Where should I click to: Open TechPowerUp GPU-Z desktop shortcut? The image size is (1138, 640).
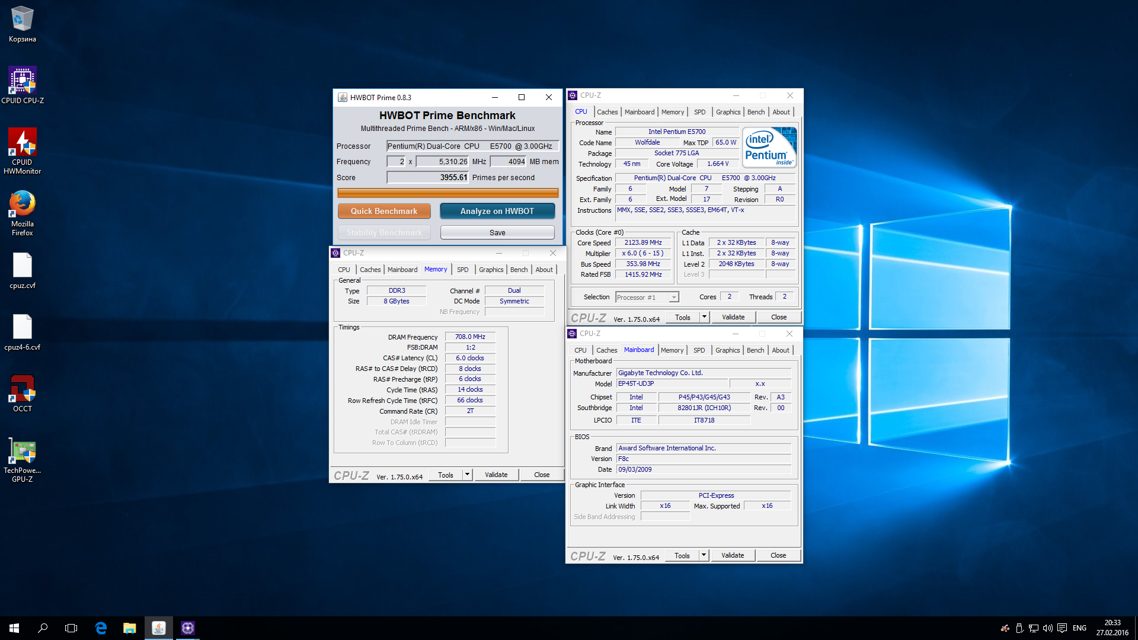click(23, 460)
